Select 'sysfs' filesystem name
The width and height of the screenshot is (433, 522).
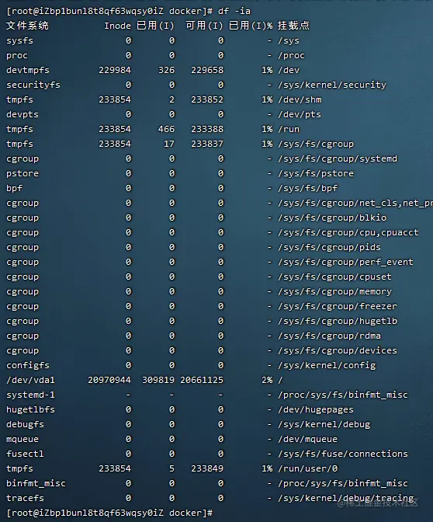(x=19, y=40)
